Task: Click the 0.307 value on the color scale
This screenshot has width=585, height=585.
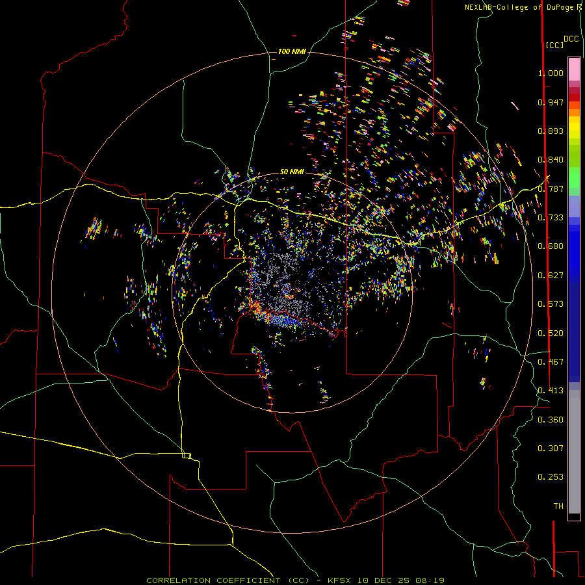Action: click(x=551, y=448)
